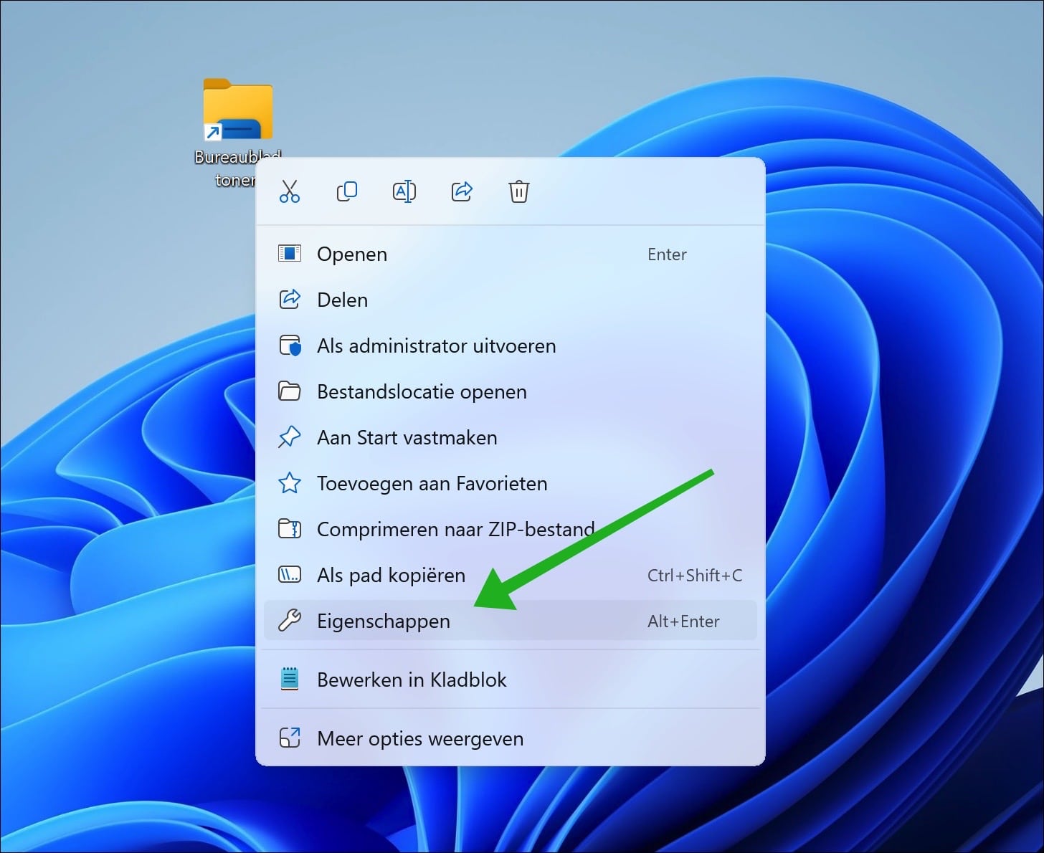The height and width of the screenshot is (853, 1044).
Task: Select Comprimeren naar ZIP-bestand
Action: click(455, 529)
